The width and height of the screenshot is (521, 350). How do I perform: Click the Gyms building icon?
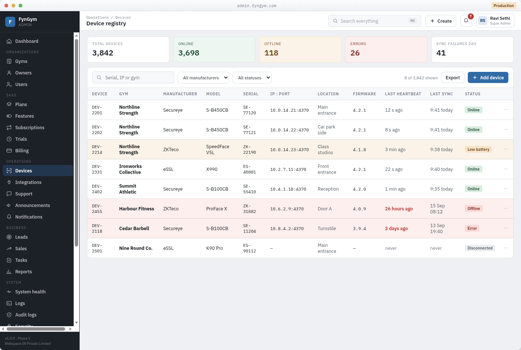(x=9, y=61)
